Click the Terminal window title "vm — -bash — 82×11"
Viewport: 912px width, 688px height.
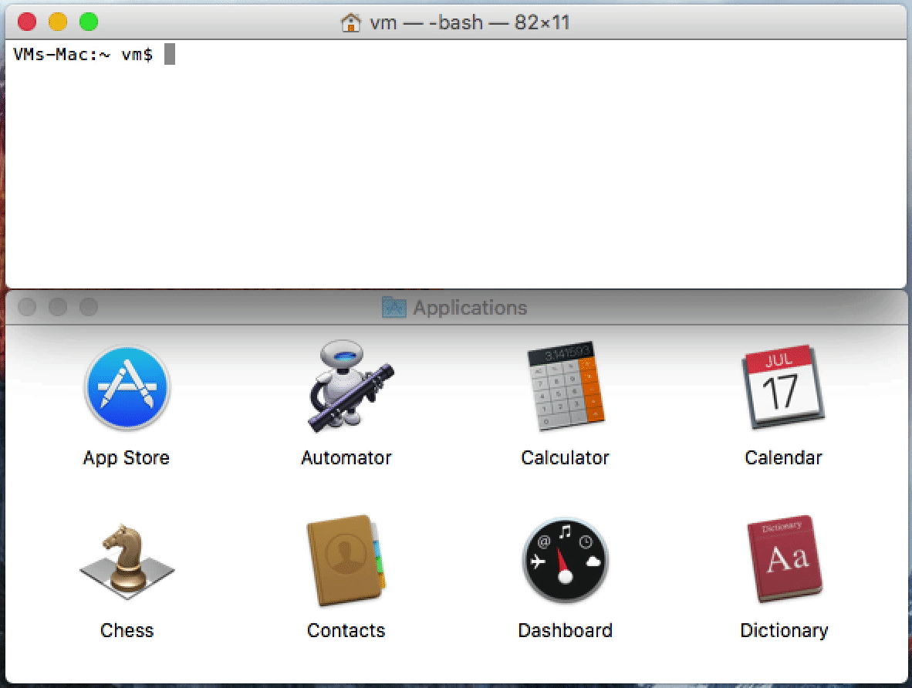click(469, 22)
